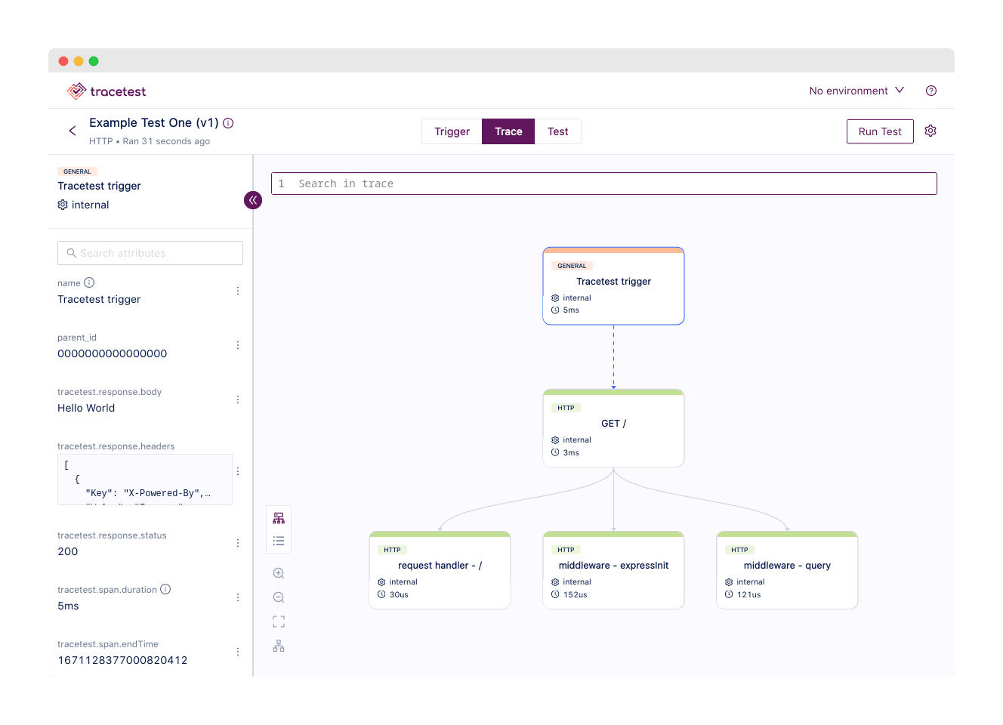The image size is (1003, 725).
Task: Fit trace diagram to view
Action: pos(279,622)
